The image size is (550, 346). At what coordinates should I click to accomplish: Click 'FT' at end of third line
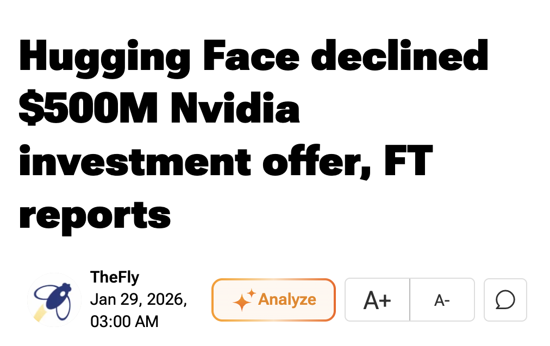point(408,160)
